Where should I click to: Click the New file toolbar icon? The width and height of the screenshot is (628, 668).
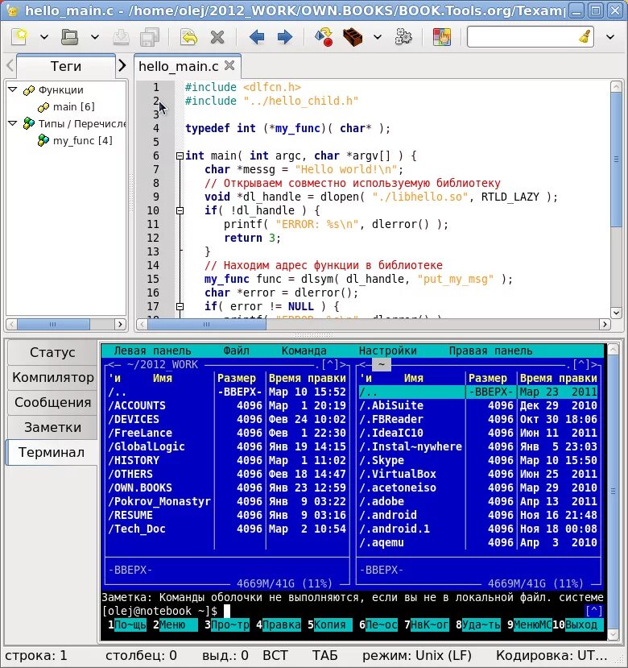19,37
